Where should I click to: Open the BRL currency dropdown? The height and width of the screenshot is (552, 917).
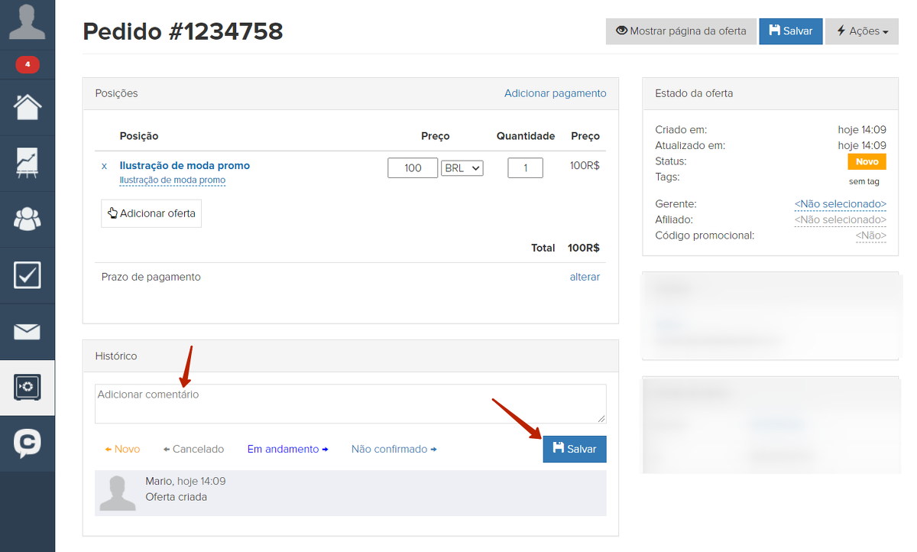[x=462, y=168]
